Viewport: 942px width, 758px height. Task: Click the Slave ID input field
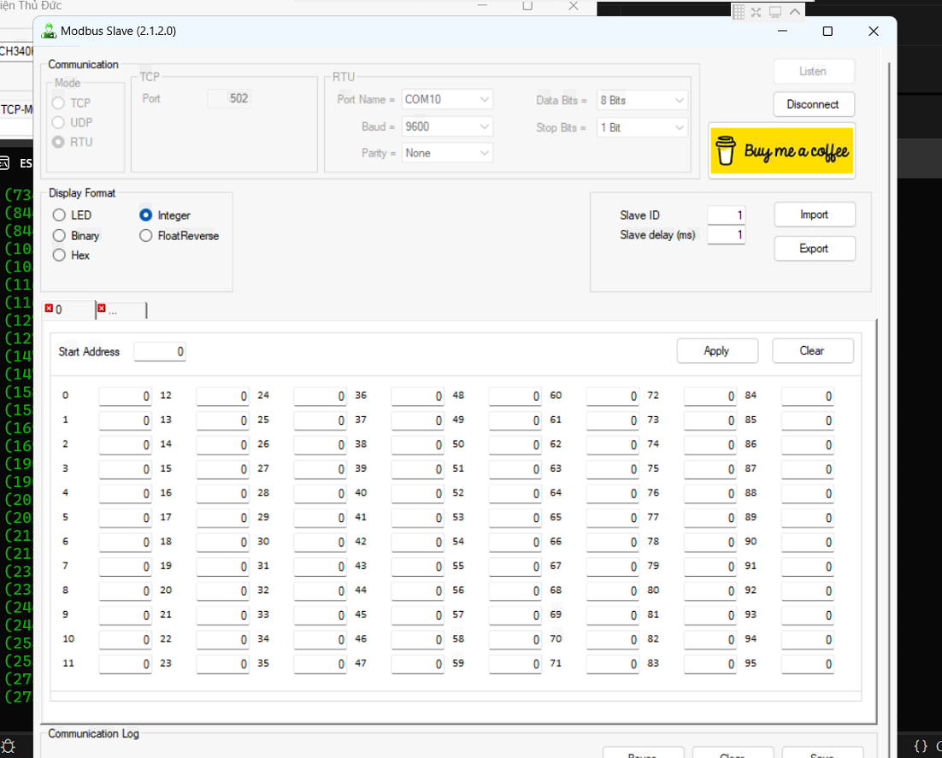[726, 215]
